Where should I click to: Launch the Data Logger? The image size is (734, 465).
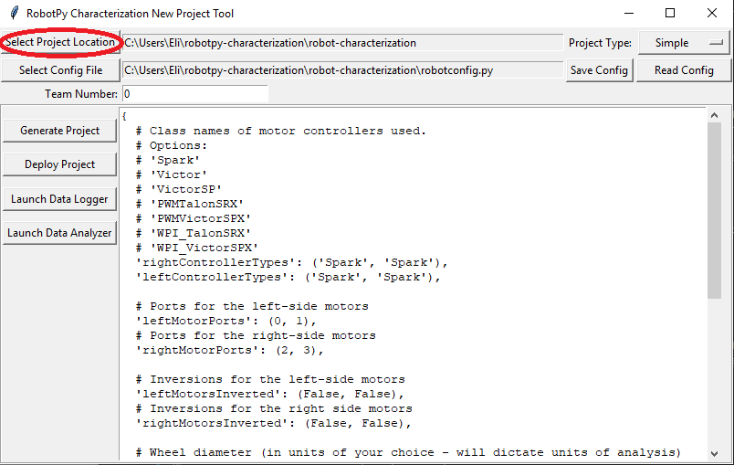[59, 199]
